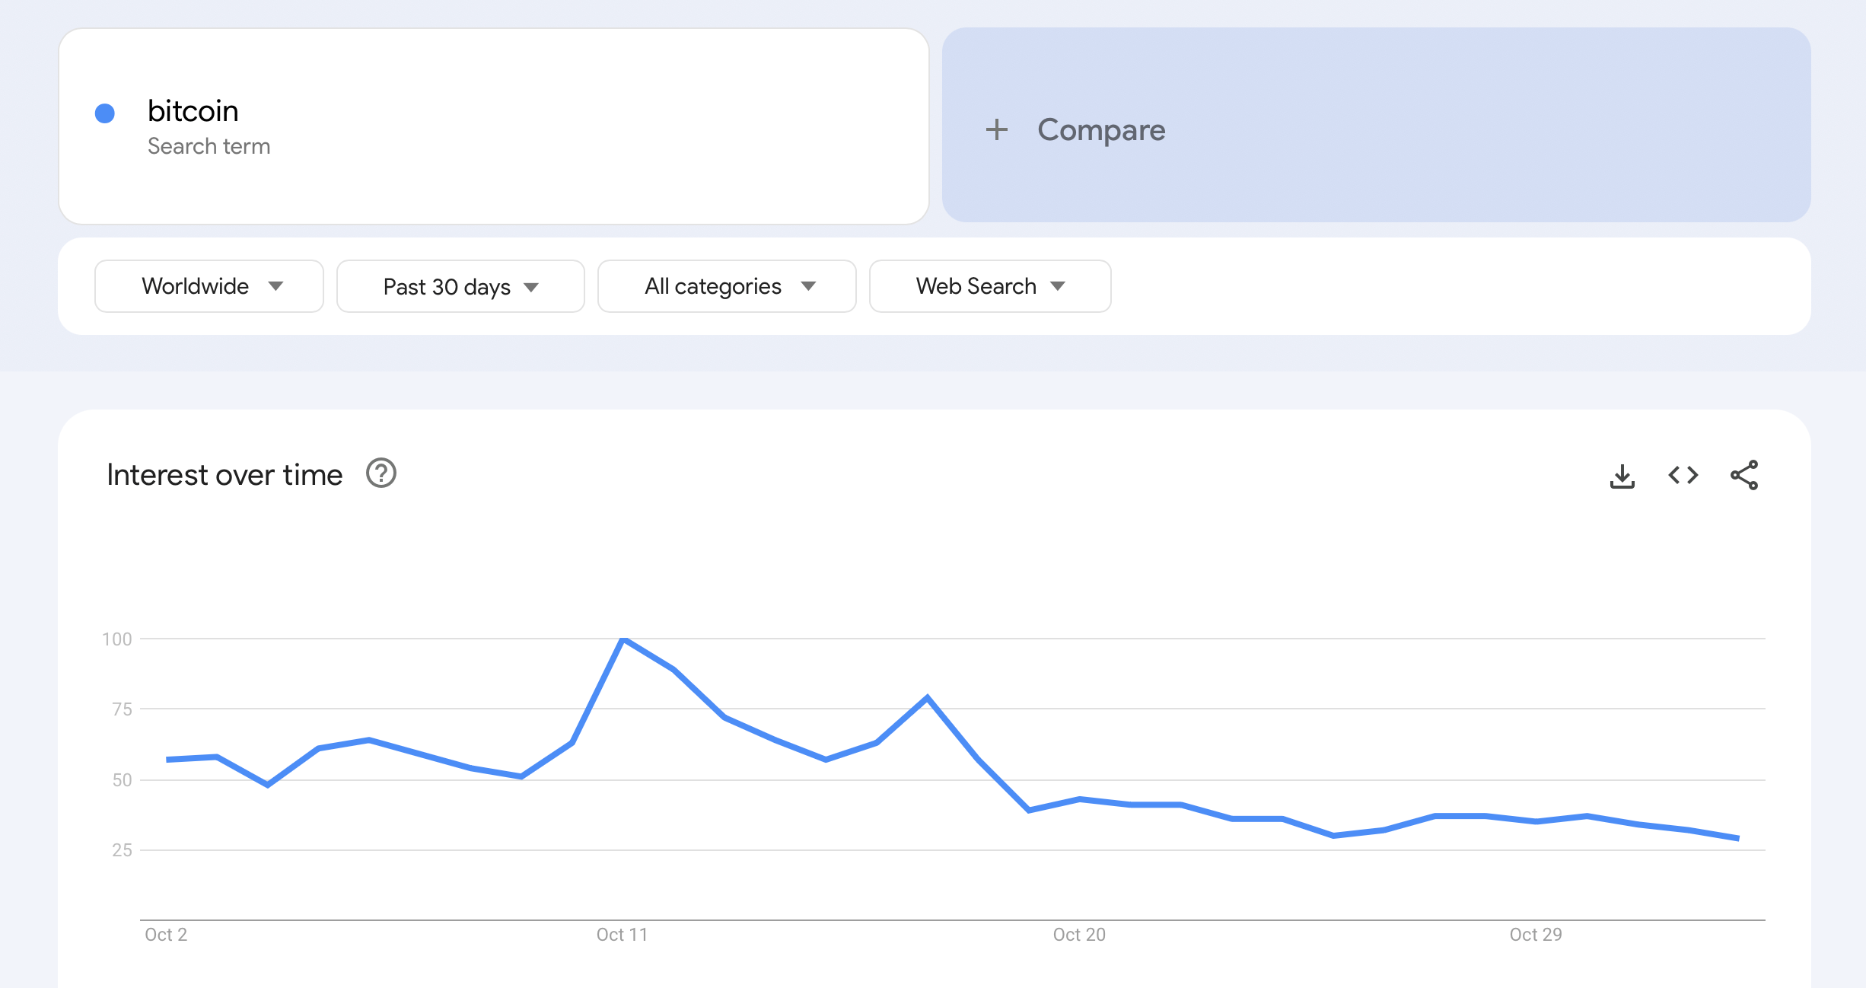
Task: Open the All categories dropdown
Action: point(726,286)
